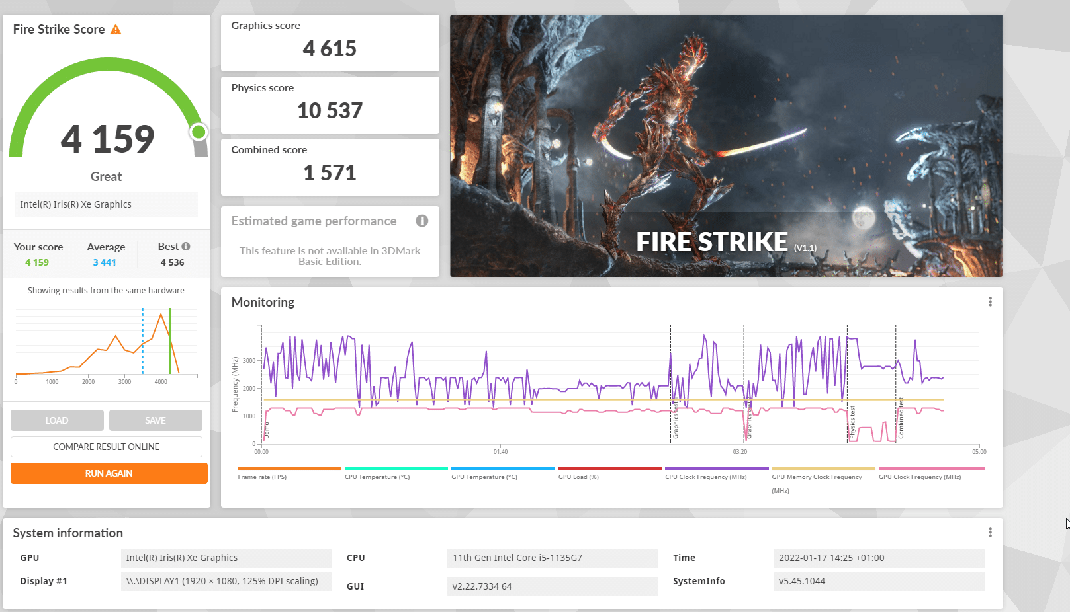Click the Intel(R) Iris(R) Xe Graphics field under score
This screenshot has height=612, width=1070.
click(x=106, y=204)
